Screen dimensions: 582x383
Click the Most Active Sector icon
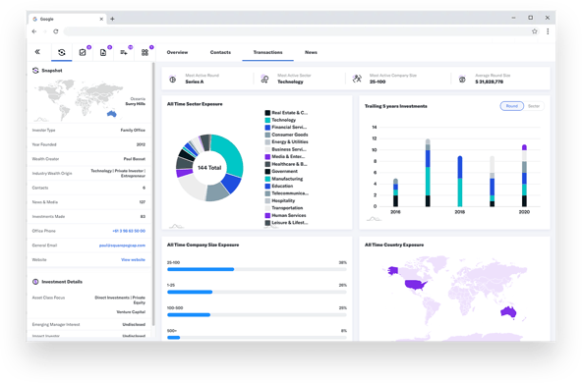pos(264,79)
